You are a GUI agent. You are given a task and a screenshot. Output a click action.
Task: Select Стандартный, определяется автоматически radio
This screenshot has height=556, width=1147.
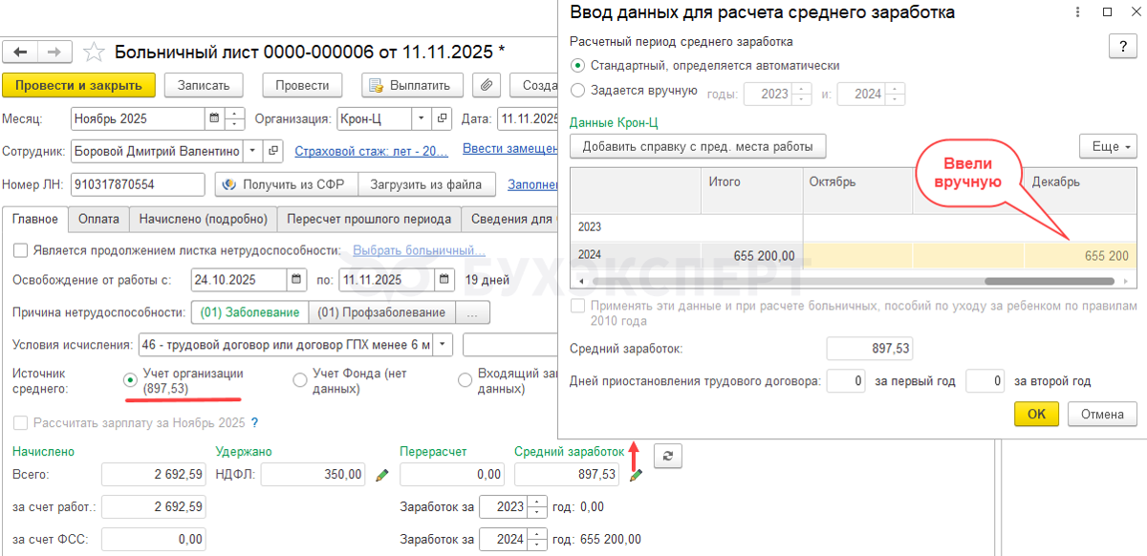[576, 66]
